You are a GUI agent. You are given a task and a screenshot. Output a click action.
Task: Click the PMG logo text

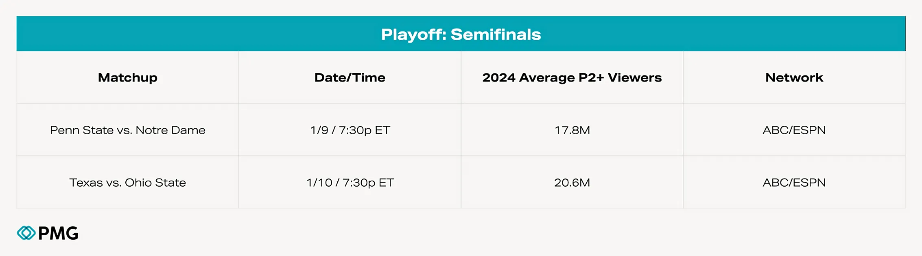[x=58, y=233]
